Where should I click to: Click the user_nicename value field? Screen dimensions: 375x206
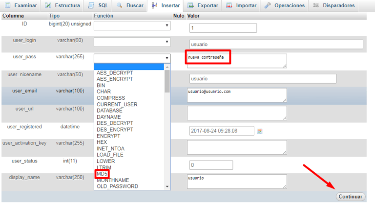[263, 79]
